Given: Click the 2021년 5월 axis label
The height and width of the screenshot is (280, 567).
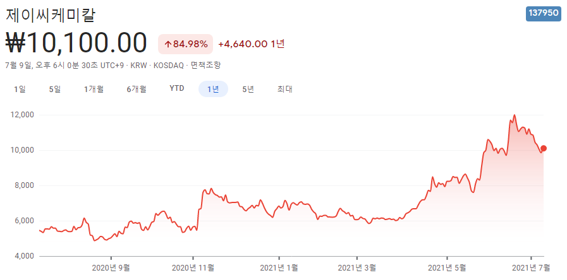Looking at the screenshot, I should 447,268.
